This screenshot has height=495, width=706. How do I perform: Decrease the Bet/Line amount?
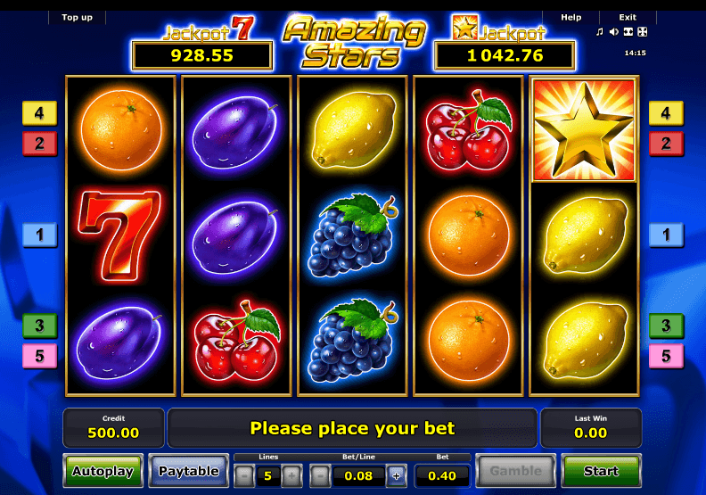click(320, 475)
